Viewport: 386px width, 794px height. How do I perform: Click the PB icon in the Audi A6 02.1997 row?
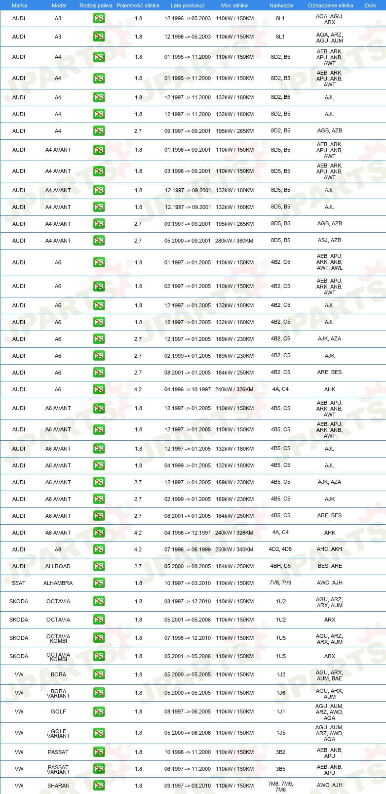99,286
